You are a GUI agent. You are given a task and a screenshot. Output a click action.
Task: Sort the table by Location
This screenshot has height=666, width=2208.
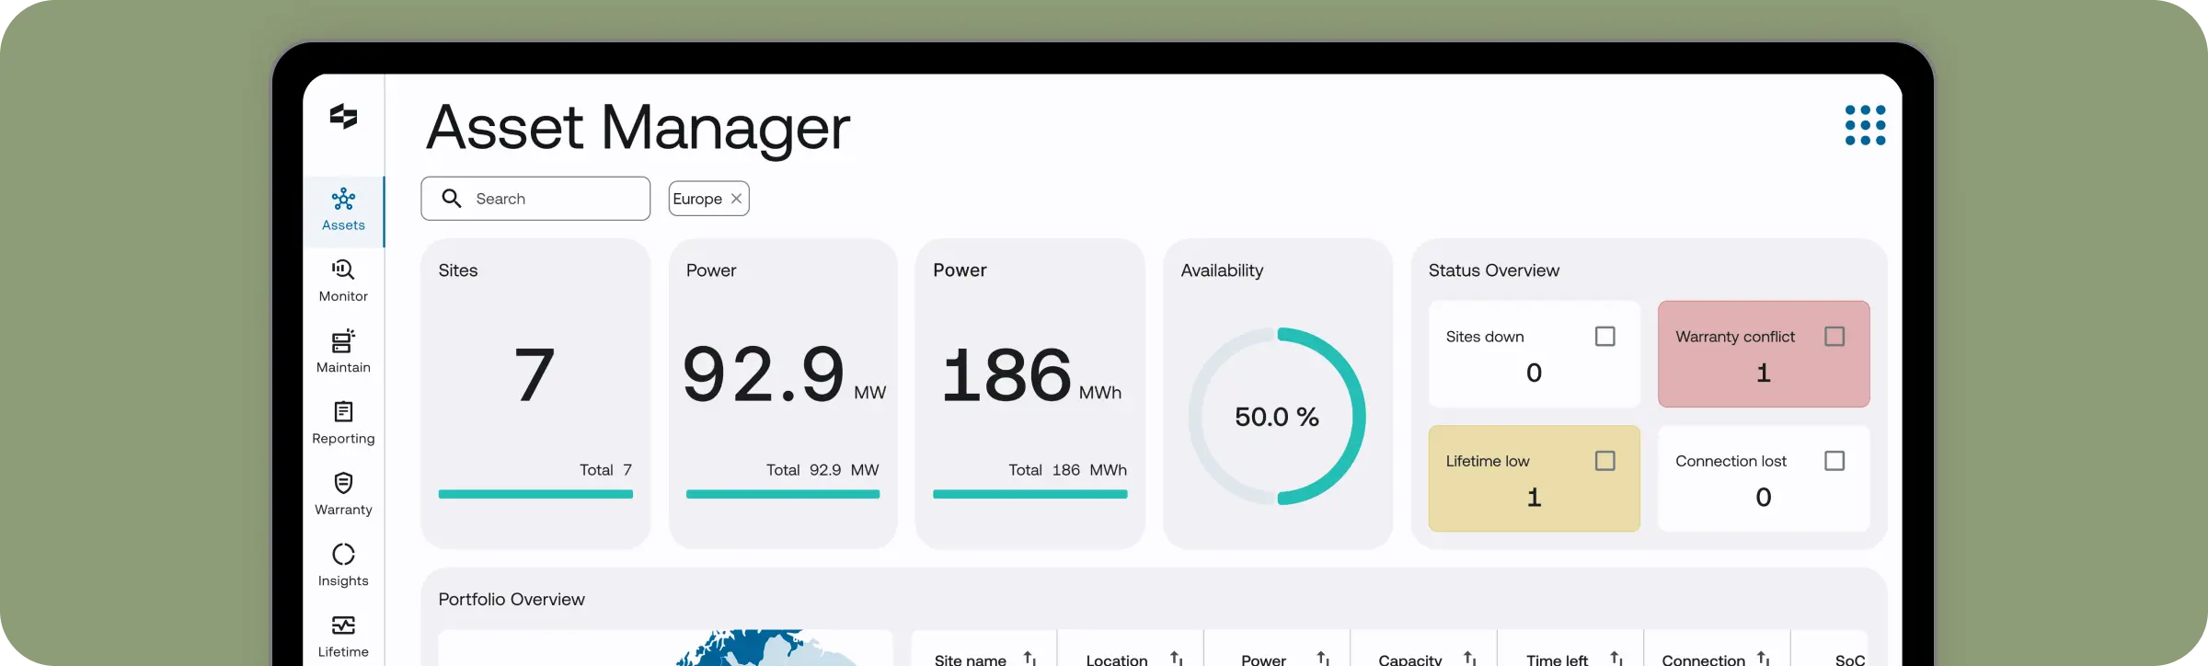click(1177, 659)
